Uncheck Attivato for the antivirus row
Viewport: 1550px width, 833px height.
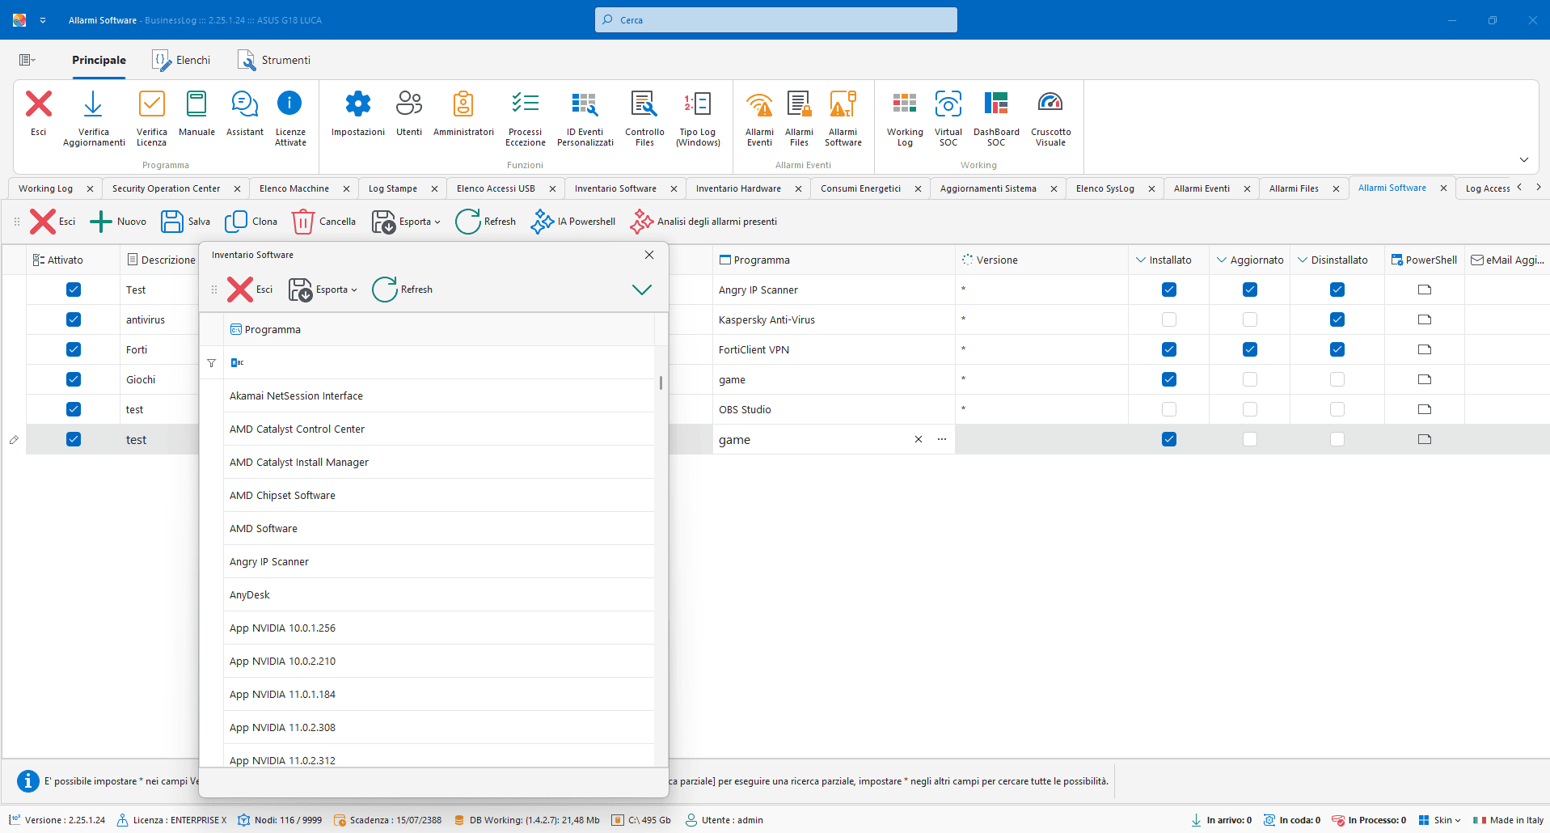pos(74,319)
